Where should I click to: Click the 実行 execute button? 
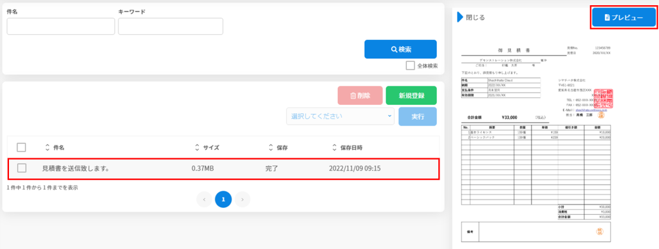pyautogui.click(x=417, y=116)
